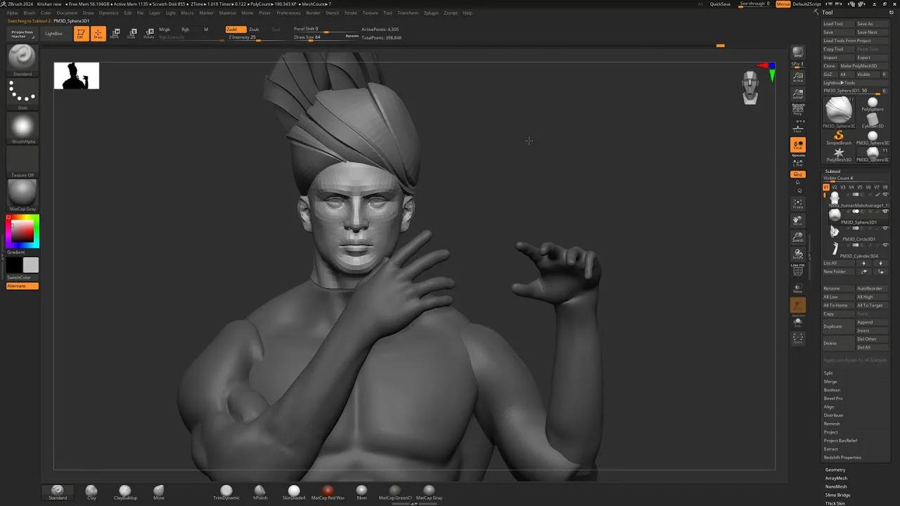Expand the Thick Skin section

(x=837, y=502)
